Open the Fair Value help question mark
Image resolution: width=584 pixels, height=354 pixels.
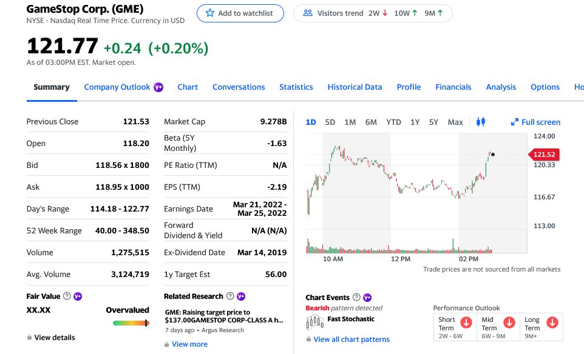(67, 296)
